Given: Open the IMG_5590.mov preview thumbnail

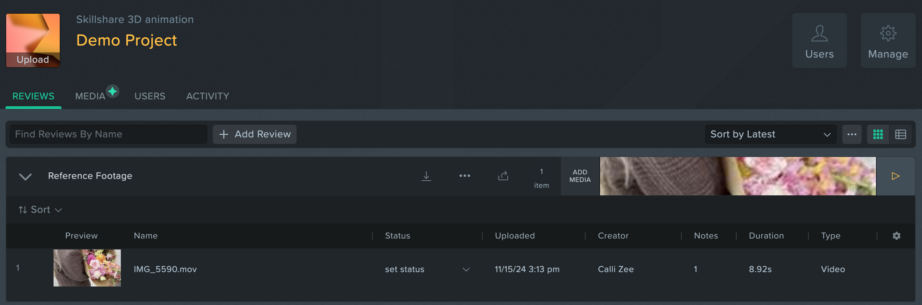Looking at the screenshot, I should pyautogui.click(x=87, y=268).
